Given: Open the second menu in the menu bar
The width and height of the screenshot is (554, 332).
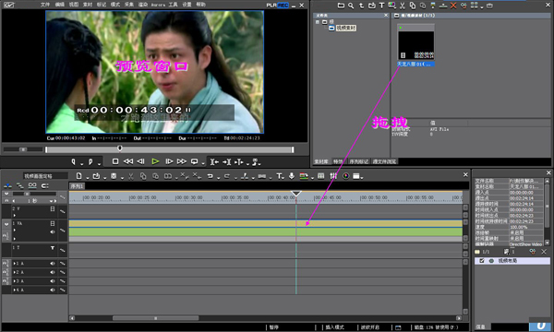Looking at the screenshot, I should tap(60, 5).
